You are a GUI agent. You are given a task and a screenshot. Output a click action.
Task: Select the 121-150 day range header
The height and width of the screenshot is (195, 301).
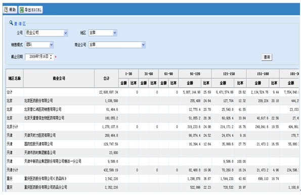tap(229, 74)
